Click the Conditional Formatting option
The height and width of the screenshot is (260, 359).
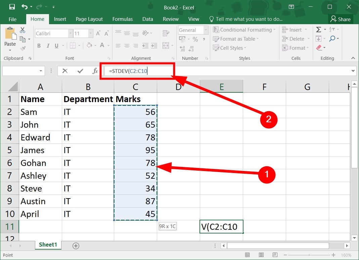(x=244, y=30)
